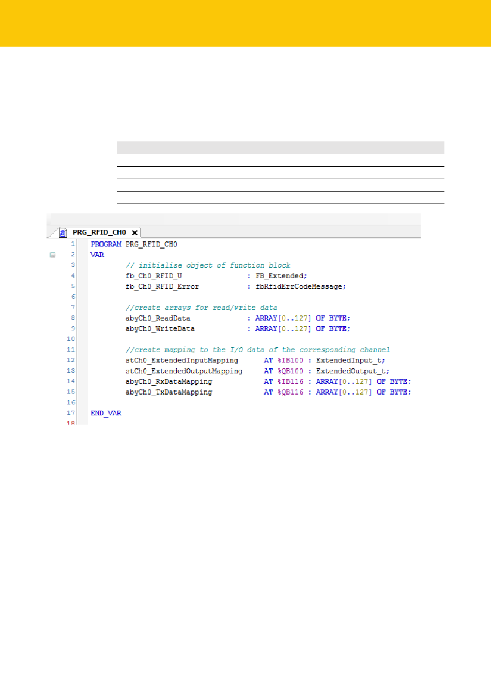Click the stCh0_ExtendedInputMapping variable
This screenshot has width=491, height=696.
click(182, 360)
